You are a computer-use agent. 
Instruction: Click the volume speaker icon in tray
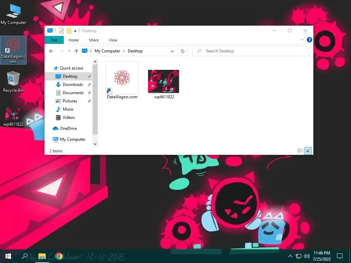(x=307, y=256)
